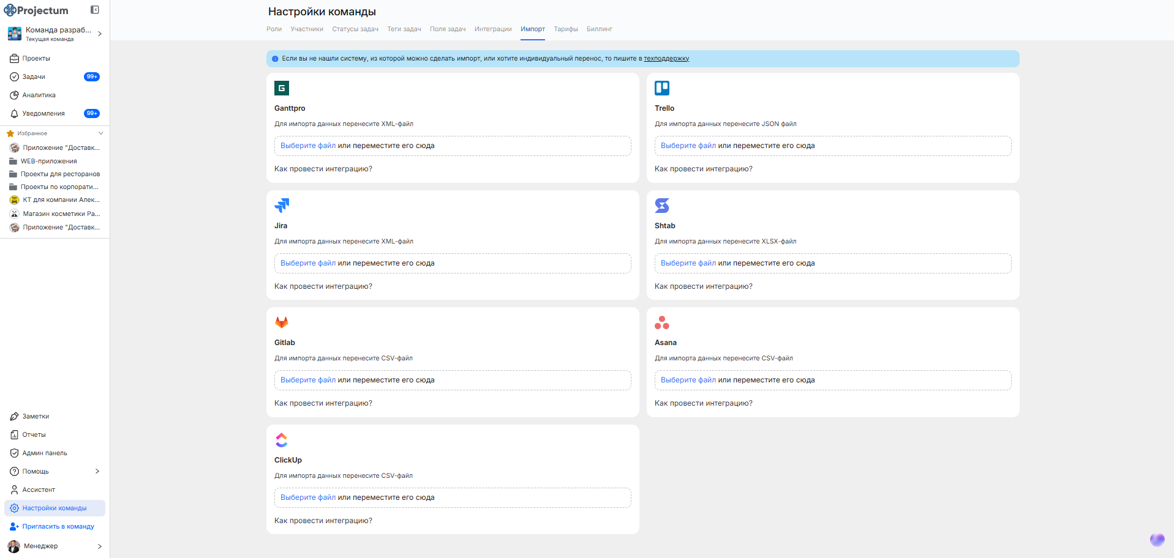Click the Gitlab fox icon
This screenshot has width=1174, height=558.
(282, 322)
